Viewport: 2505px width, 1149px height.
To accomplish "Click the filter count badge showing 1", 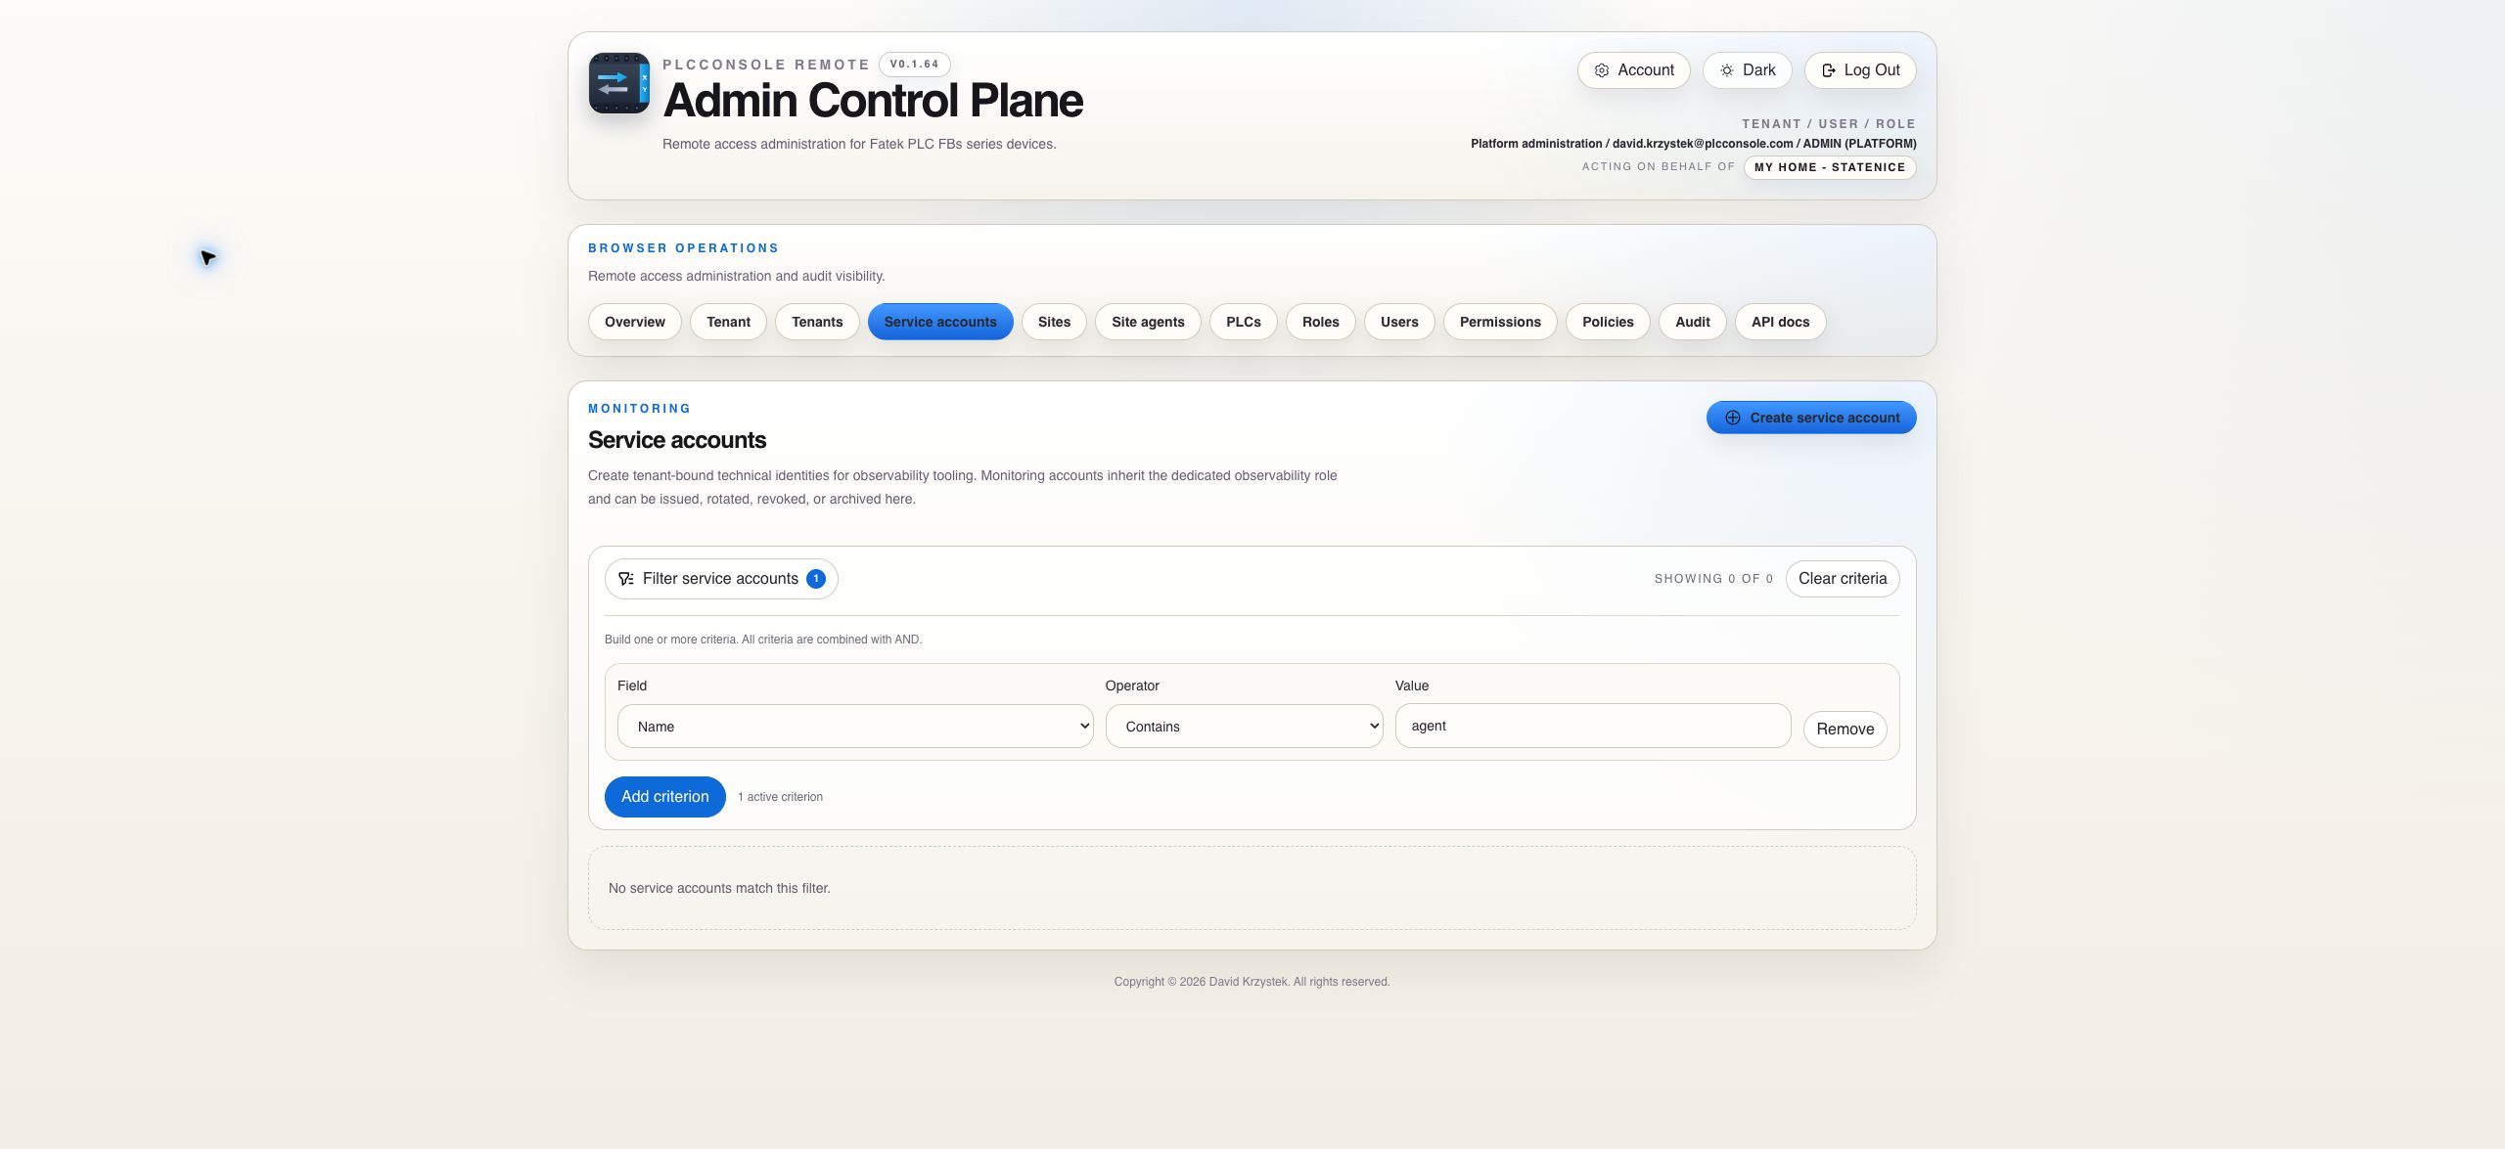I will pyautogui.click(x=816, y=579).
